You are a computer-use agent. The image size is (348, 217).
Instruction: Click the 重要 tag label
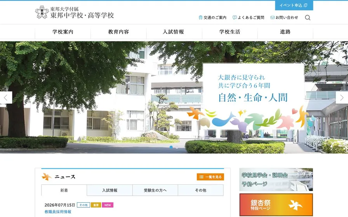pos(96,205)
